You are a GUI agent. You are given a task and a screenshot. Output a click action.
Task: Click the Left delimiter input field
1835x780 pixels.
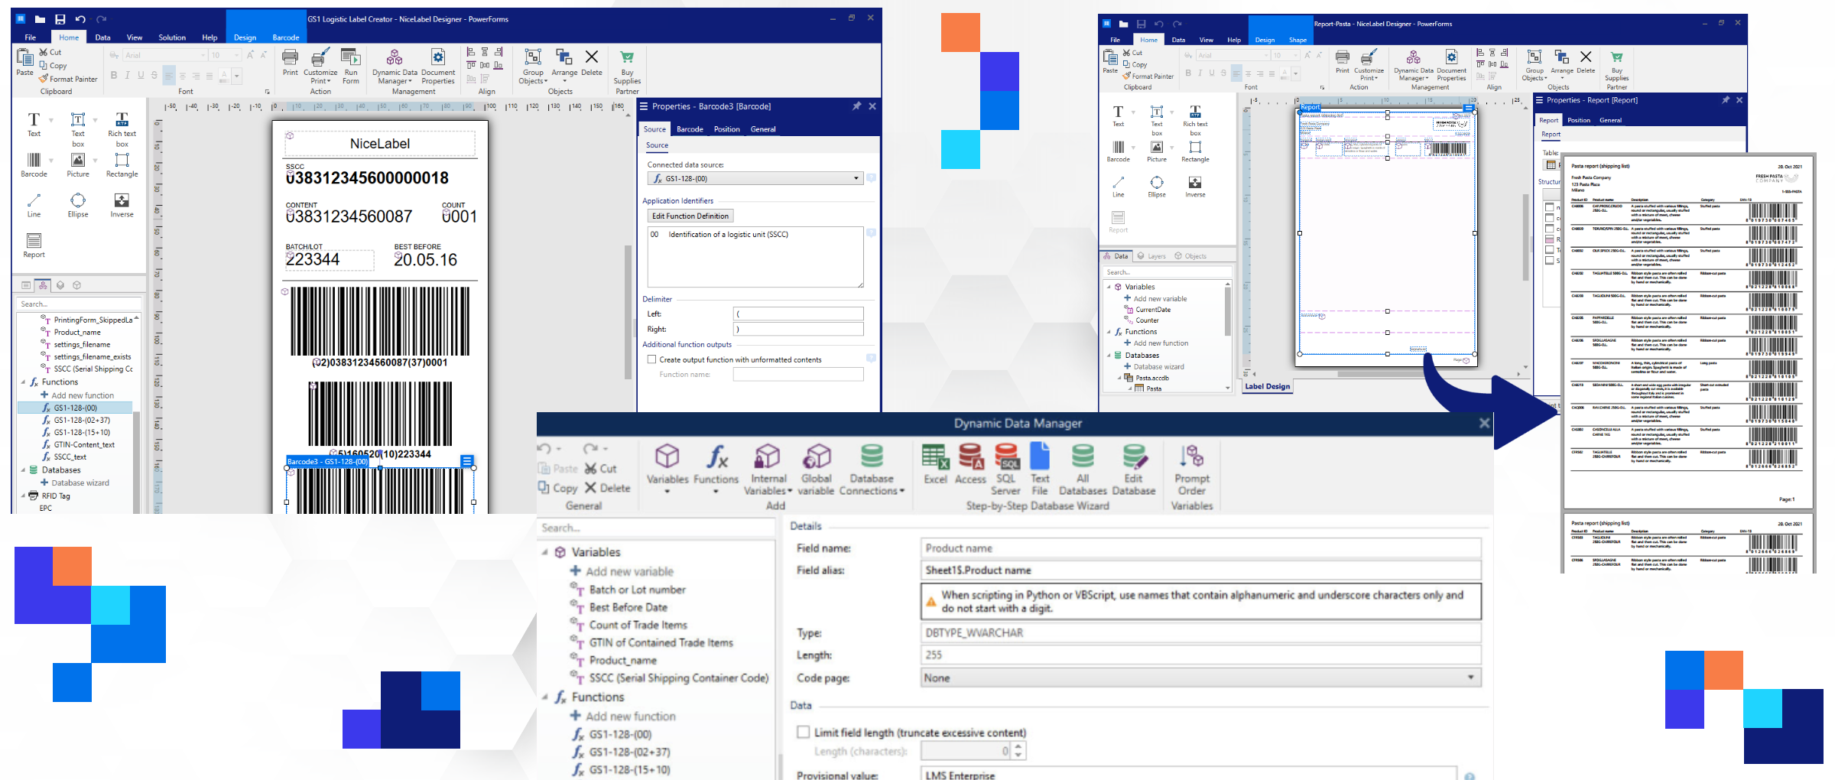(x=798, y=314)
